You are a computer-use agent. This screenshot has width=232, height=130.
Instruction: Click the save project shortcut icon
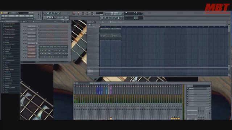[115, 18]
